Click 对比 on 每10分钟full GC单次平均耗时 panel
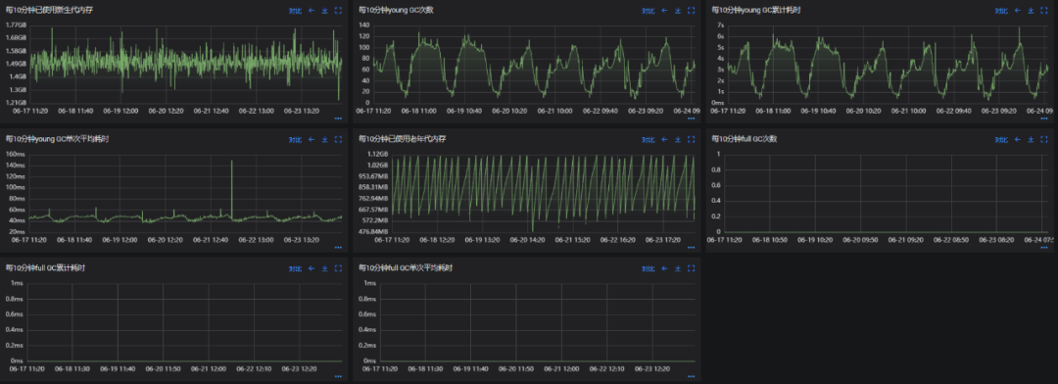1058x384 pixels. coord(648,268)
